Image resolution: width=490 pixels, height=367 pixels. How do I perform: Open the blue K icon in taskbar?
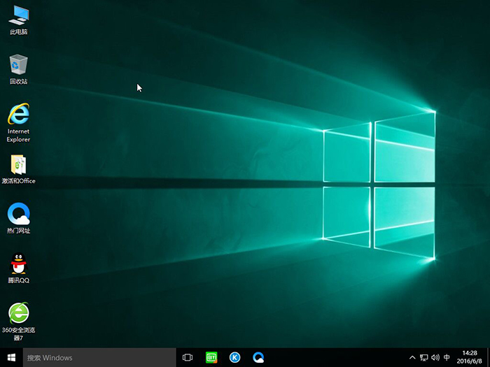tap(235, 357)
